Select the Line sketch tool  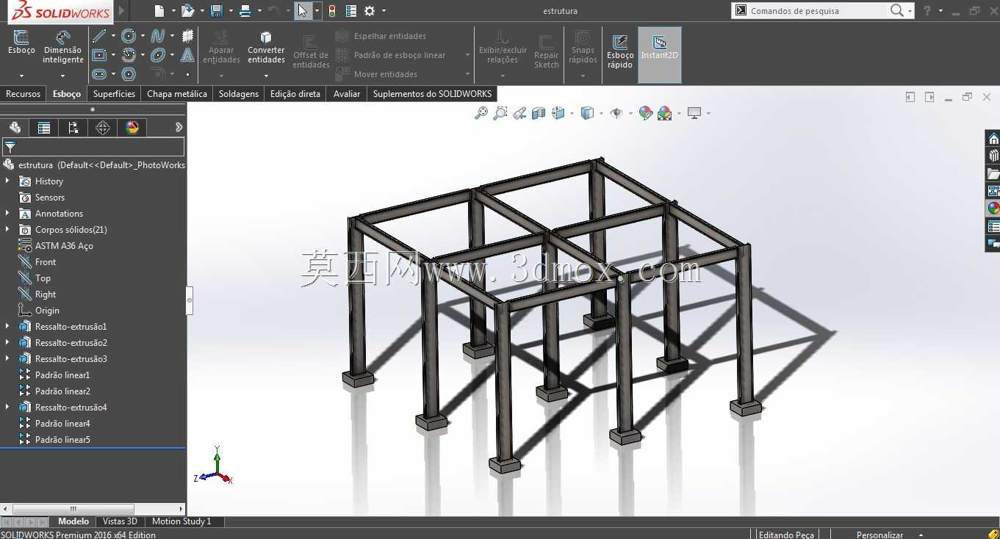(98, 36)
